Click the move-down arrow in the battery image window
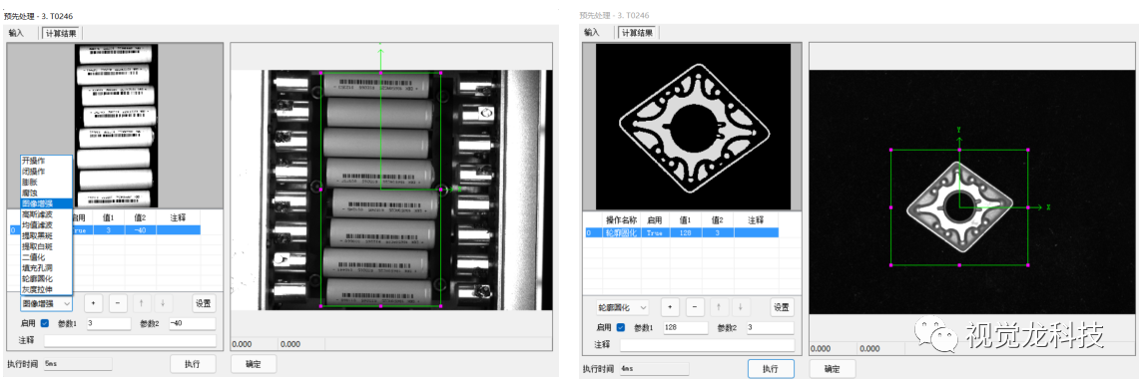The width and height of the screenshot is (1142, 386). tap(163, 302)
